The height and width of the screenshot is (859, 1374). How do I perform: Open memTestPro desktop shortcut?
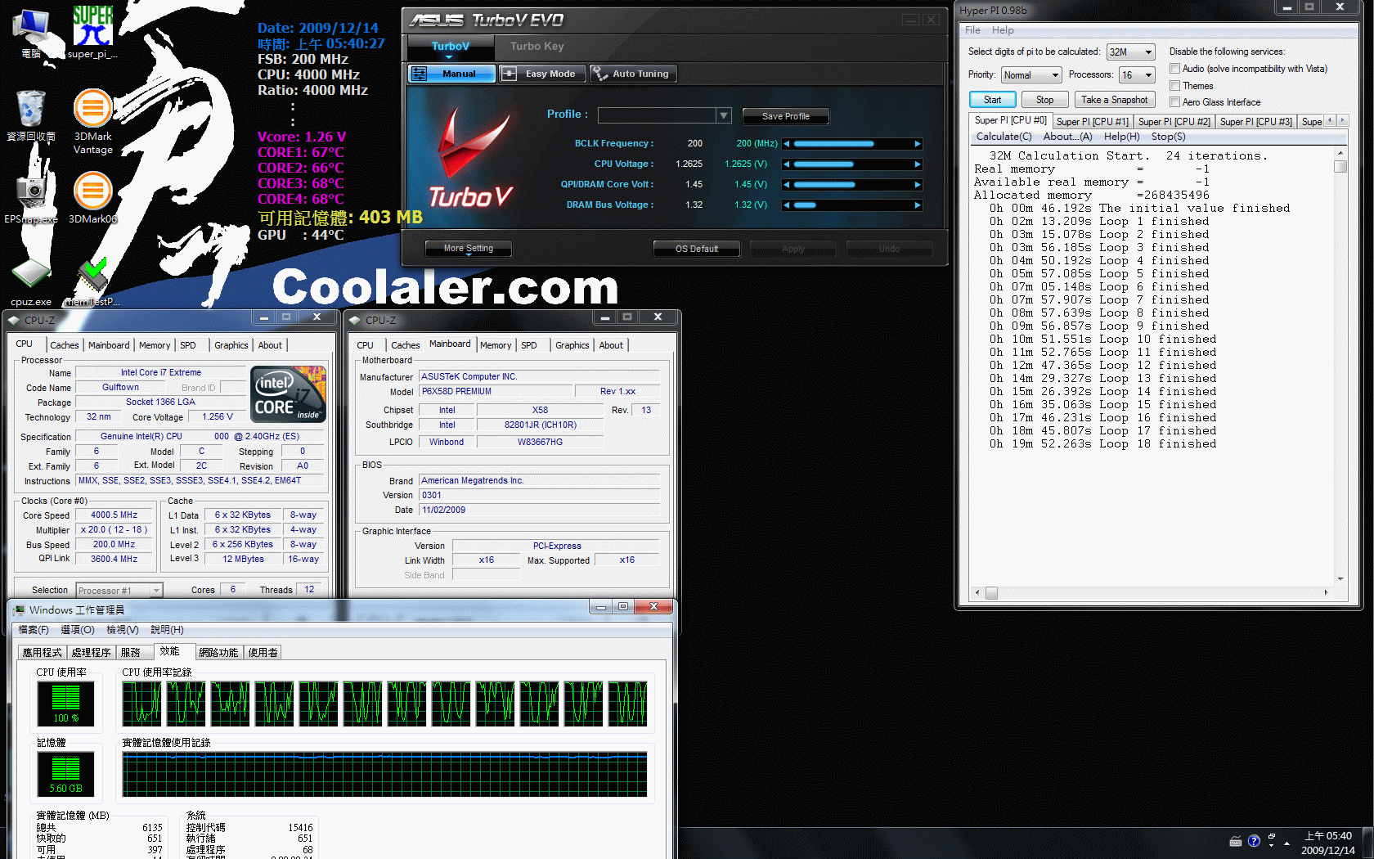(x=92, y=282)
